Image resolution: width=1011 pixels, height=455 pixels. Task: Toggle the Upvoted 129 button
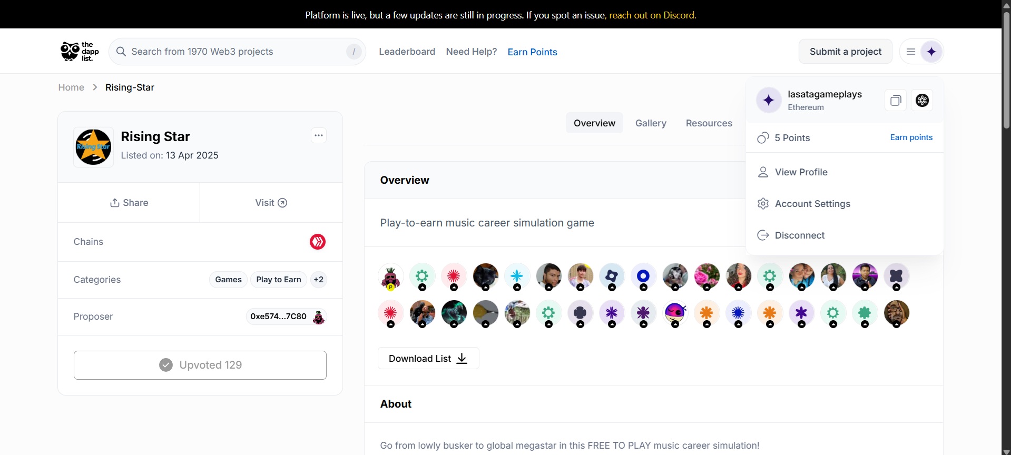pyautogui.click(x=200, y=365)
